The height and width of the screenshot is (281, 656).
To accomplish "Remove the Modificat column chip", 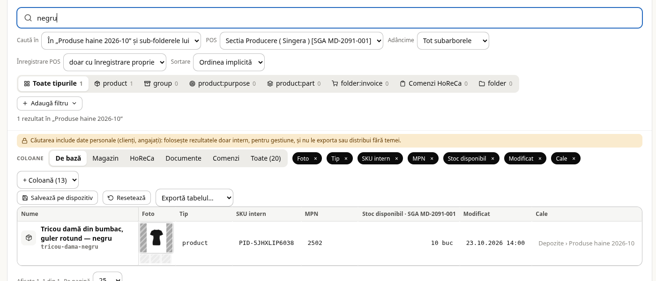I will tap(540, 159).
